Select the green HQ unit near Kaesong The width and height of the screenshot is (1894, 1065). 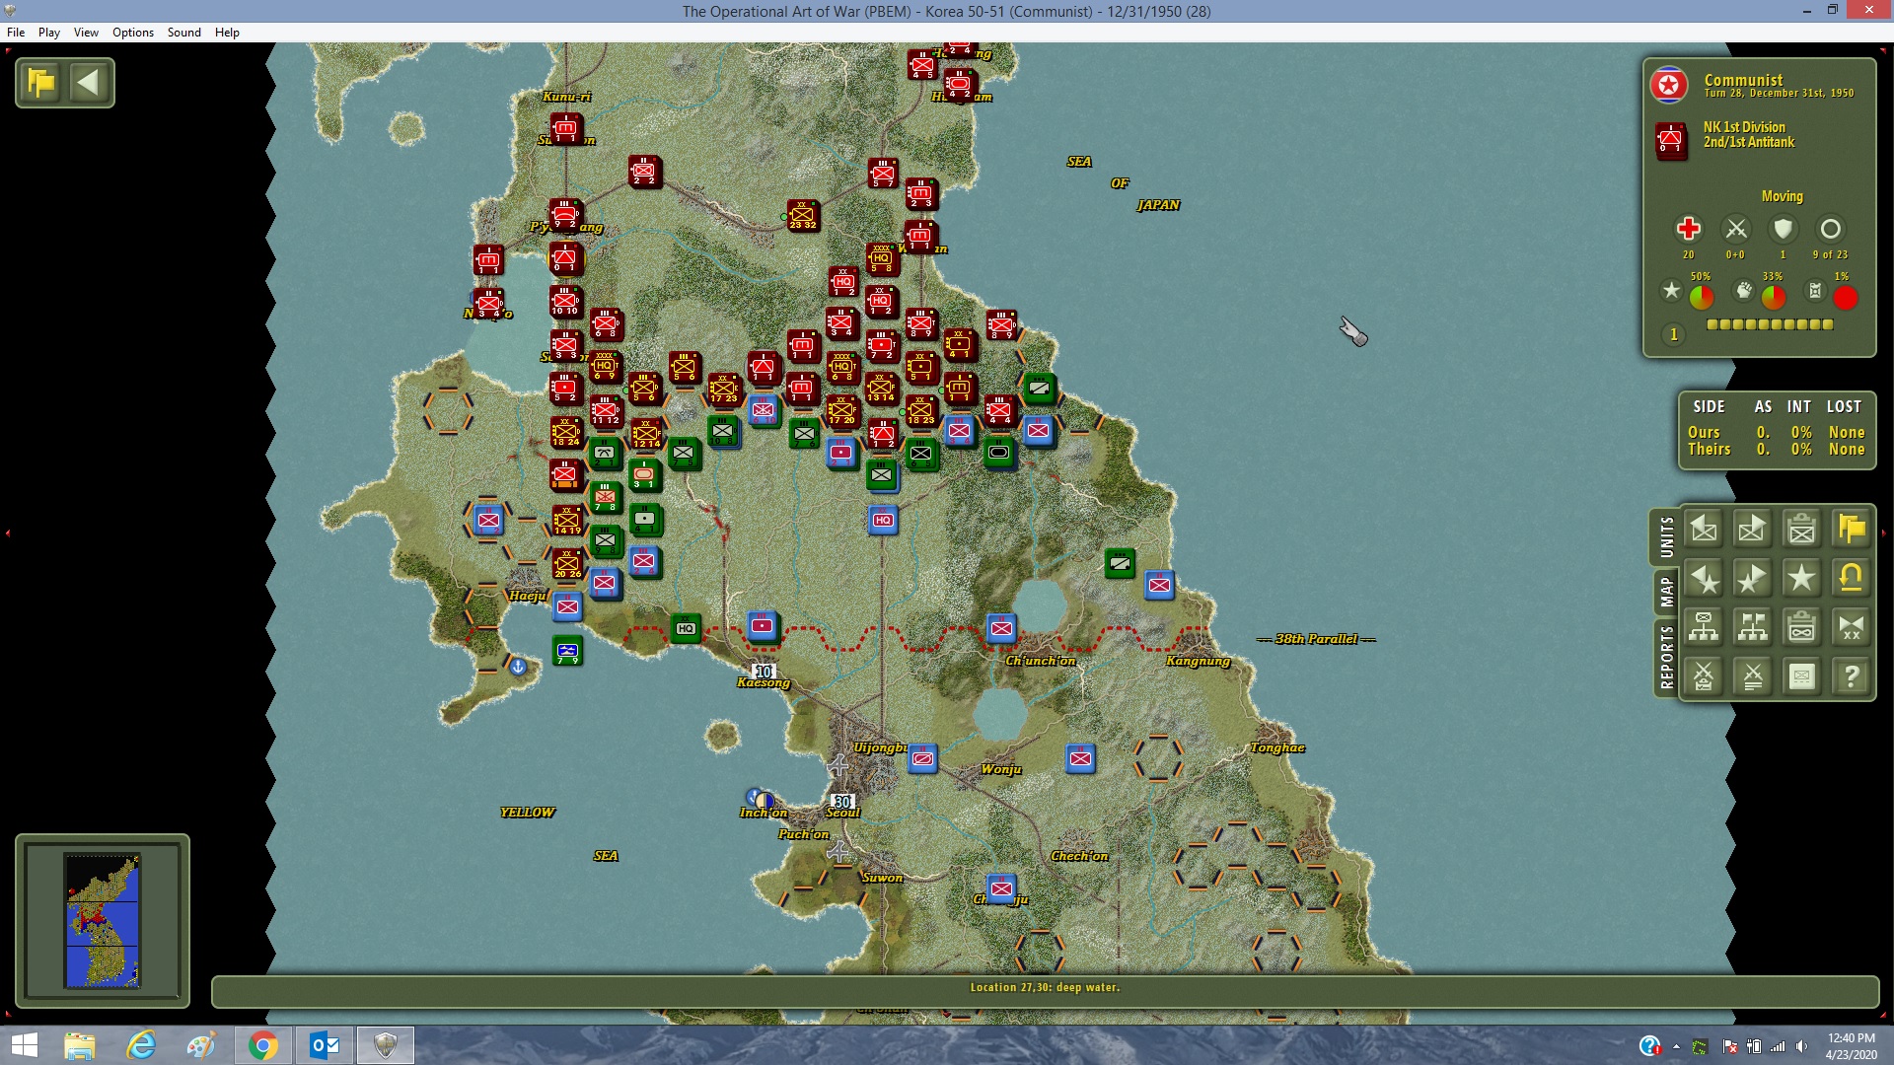pyautogui.click(x=686, y=628)
